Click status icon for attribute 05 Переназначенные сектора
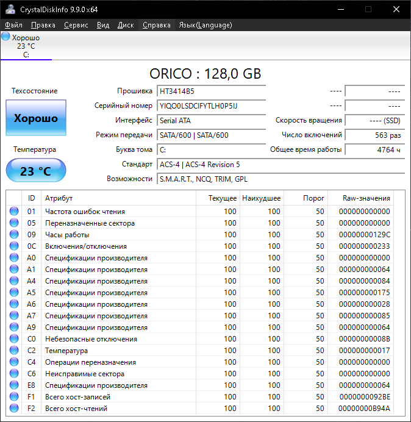Image resolution: width=411 pixels, height=422 pixels. pyautogui.click(x=14, y=223)
